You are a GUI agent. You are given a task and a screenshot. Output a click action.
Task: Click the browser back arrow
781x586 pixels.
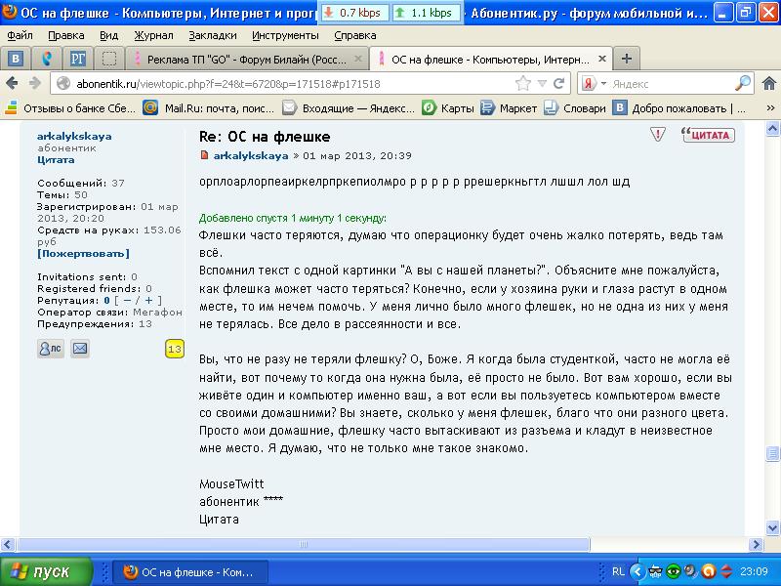[x=14, y=84]
